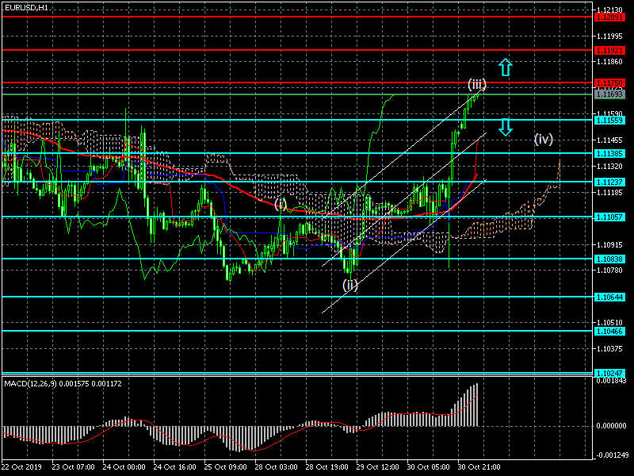Click the 28 Oct 03:00 time label

[276, 466]
